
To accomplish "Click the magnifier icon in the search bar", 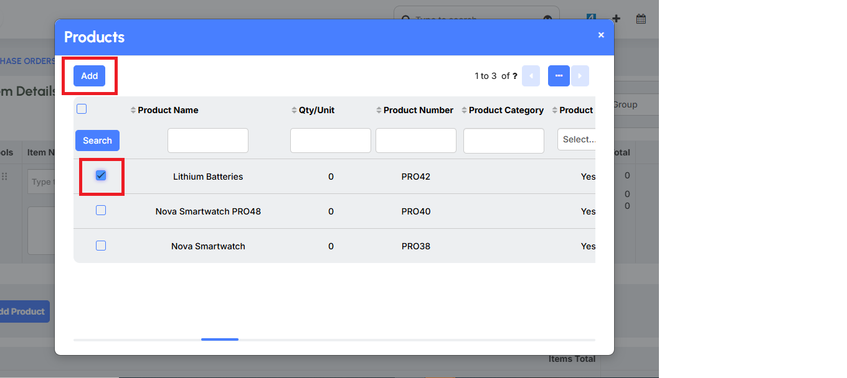I will (x=405, y=20).
